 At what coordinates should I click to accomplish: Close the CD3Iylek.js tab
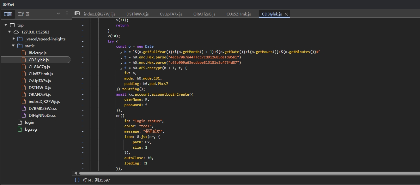[x=286, y=14]
